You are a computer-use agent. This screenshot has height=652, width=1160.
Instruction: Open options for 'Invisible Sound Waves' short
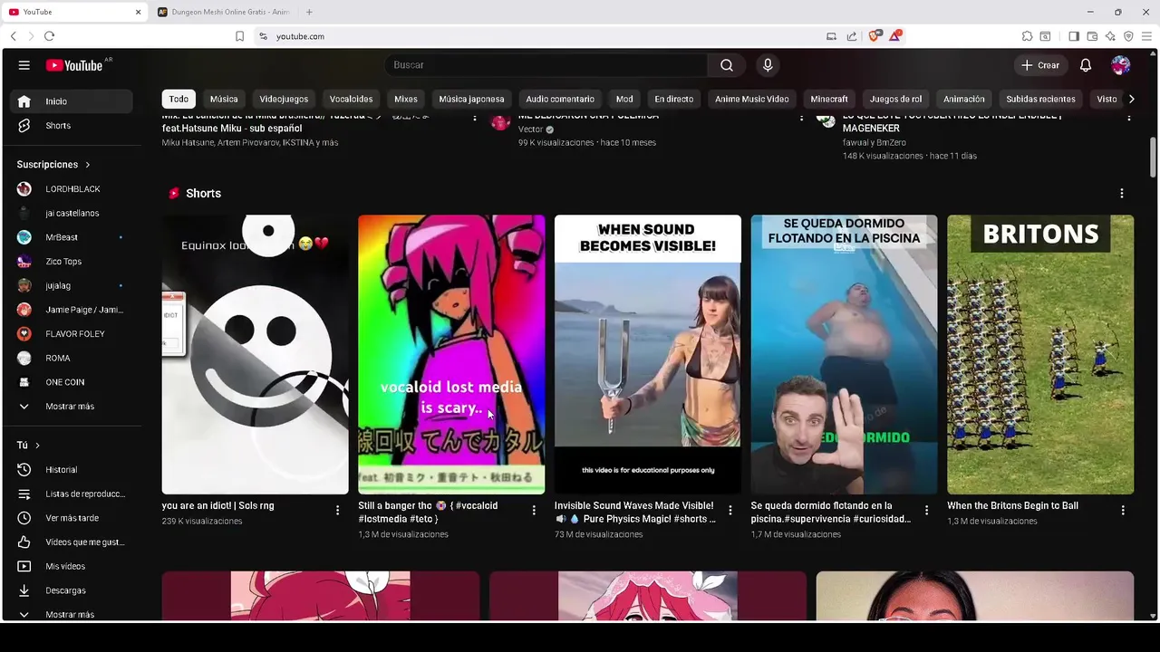[730, 511]
